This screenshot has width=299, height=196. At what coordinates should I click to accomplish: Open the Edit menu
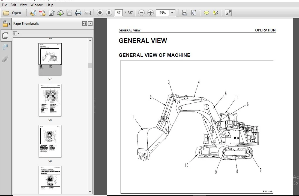point(13,5)
